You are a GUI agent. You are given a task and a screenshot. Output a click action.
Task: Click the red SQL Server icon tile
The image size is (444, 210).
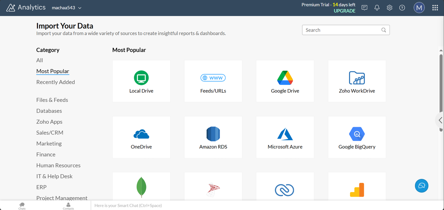(x=213, y=186)
